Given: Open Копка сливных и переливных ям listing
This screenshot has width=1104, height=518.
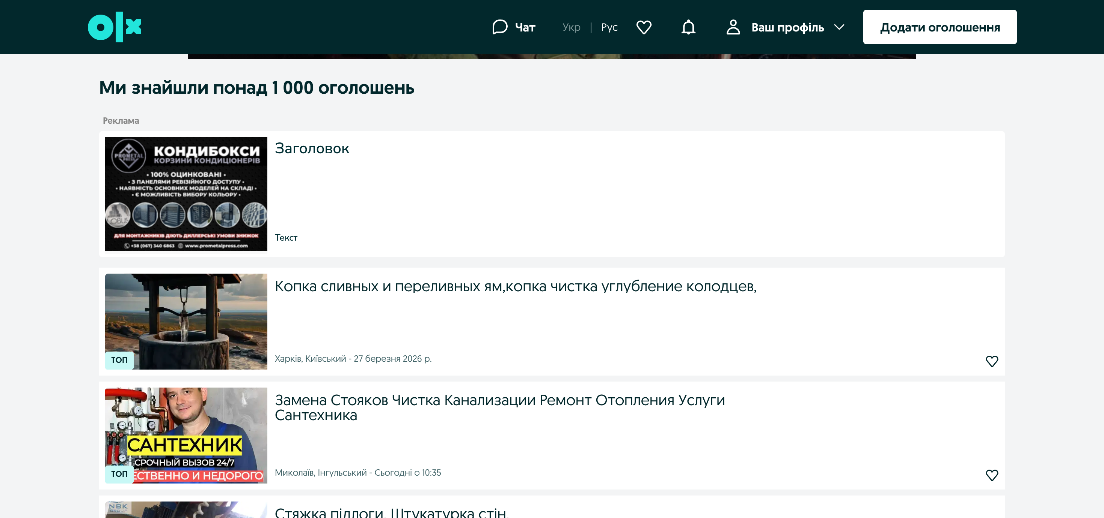Looking at the screenshot, I should [515, 286].
